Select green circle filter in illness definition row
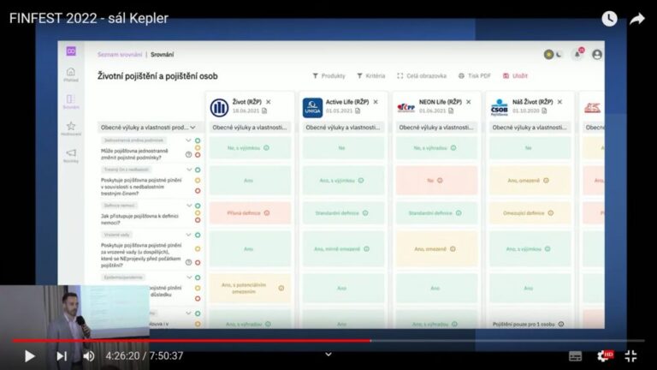Image resolution: width=657 pixels, height=370 pixels. pos(198,206)
